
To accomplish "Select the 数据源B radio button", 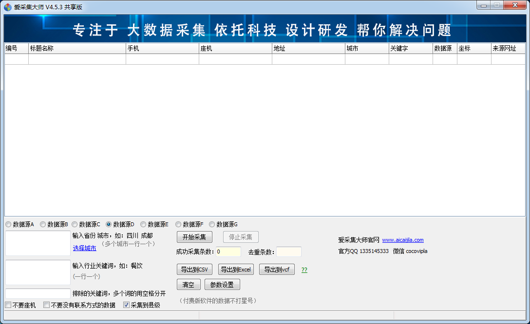I will [x=43, y=224].
